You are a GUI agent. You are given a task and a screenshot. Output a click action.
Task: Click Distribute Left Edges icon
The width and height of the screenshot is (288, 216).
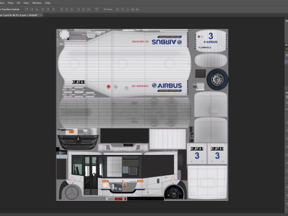(x=78, y=10)
